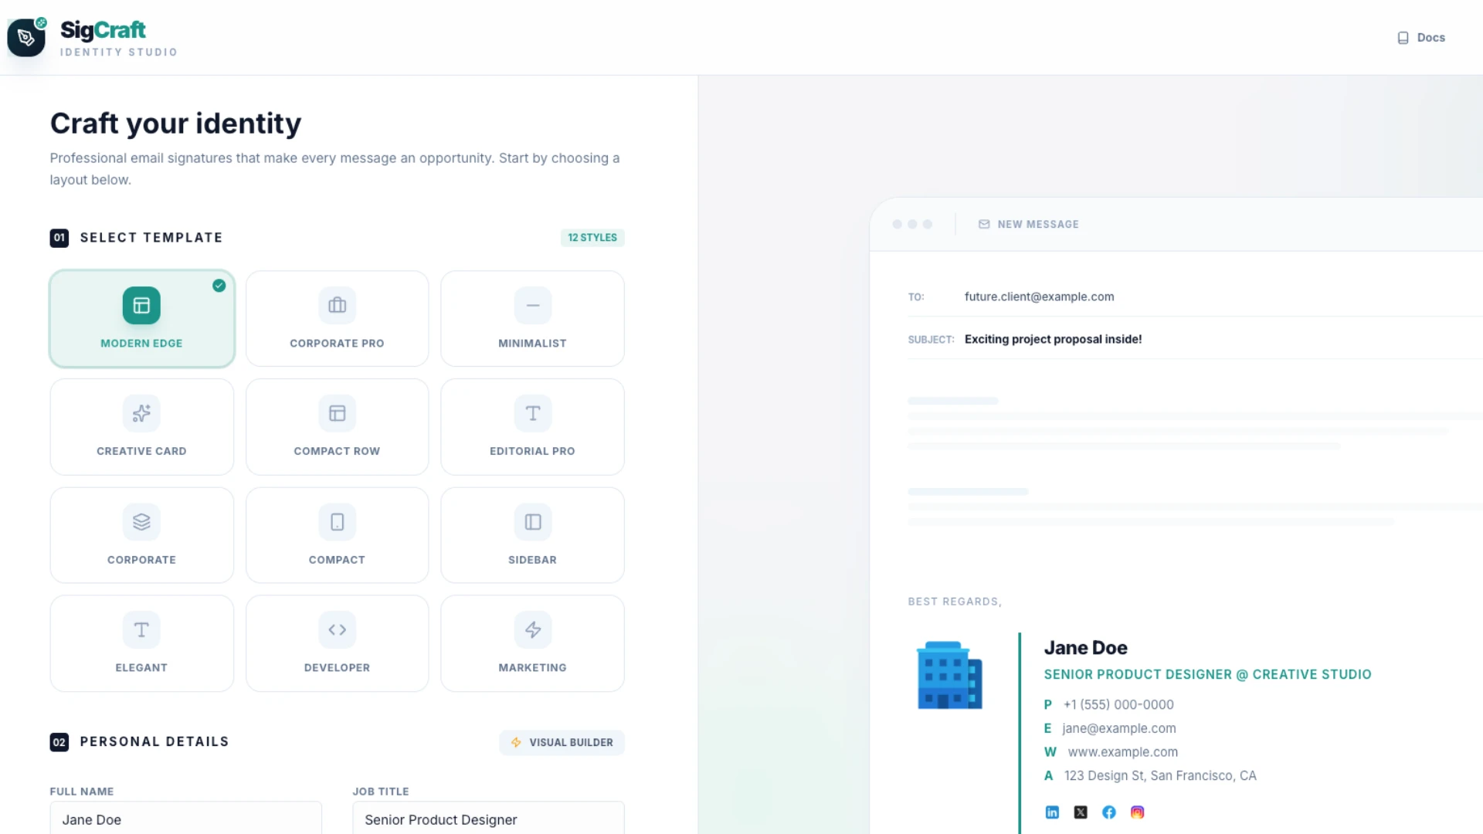This screenshot has width=1483, height=834.
Task: Click the 'Compact Row' template label
Action: tap(337, 452)
